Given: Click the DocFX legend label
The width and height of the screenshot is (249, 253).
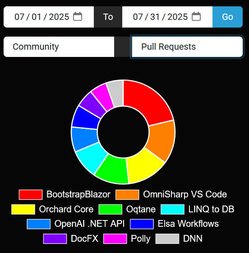Looking at the screenshot, I should (84, 239).
